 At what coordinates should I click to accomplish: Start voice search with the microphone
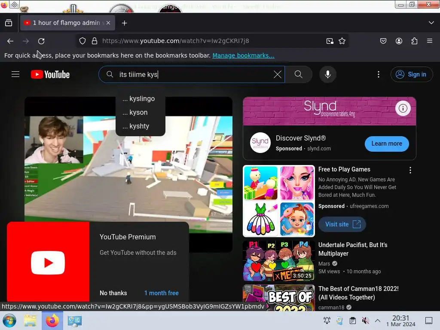[x=327, y=74]
